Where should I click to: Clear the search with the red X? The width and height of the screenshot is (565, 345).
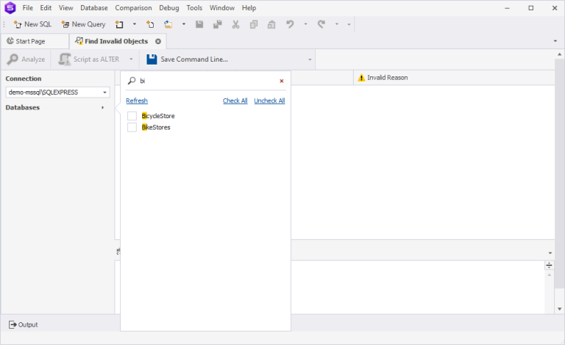point(281,81)
